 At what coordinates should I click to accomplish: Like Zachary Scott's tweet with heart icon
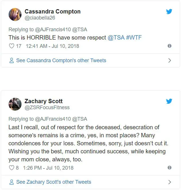pyautogui.click(x=12, y=168)
